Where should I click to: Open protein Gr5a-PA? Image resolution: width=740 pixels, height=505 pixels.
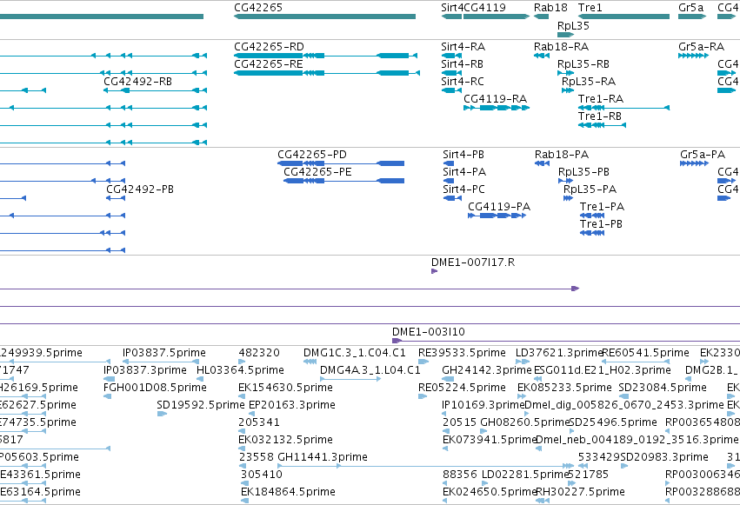click(x=694, y=163)
